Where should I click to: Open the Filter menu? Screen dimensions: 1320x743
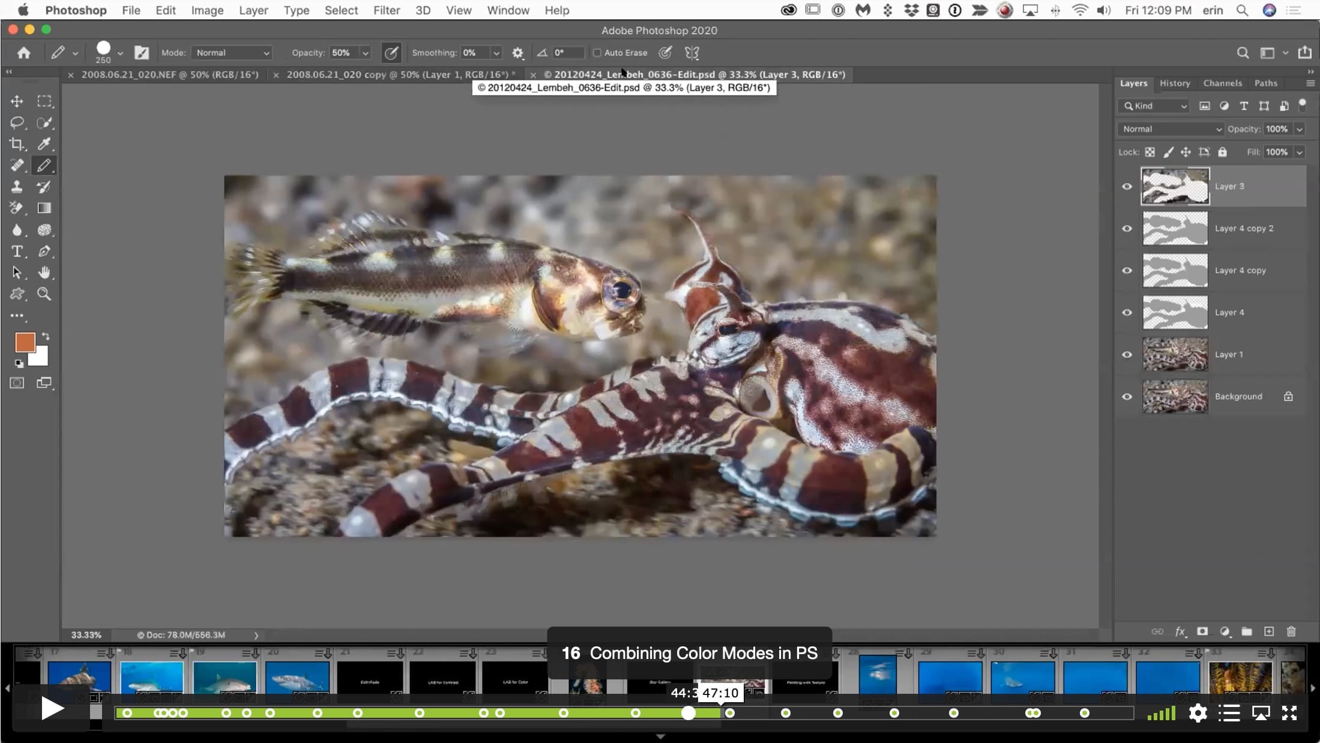(387, 10)
